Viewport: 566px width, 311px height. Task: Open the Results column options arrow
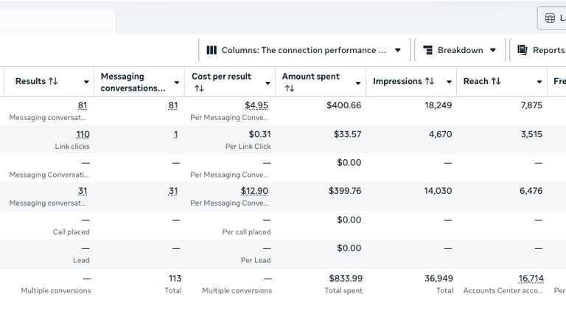coord(86,82)
